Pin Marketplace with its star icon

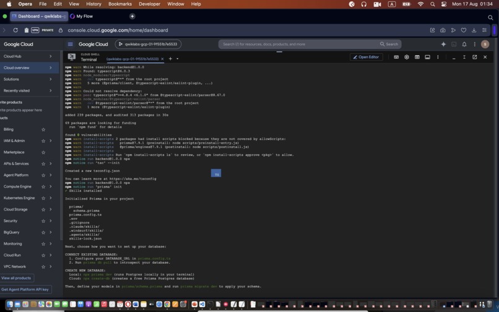[x=43, y=152]
